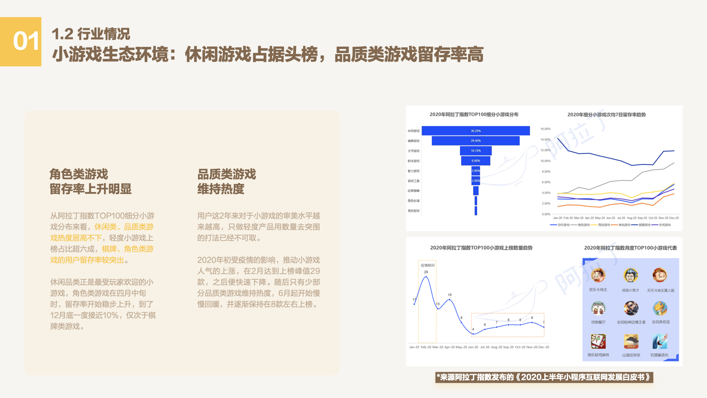Screen dimensions: 707x398
Task: Select the 竞技游戏 legend entry
Action: (600, 225)
